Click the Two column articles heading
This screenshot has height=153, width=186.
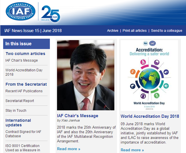(x=25, y=54)
